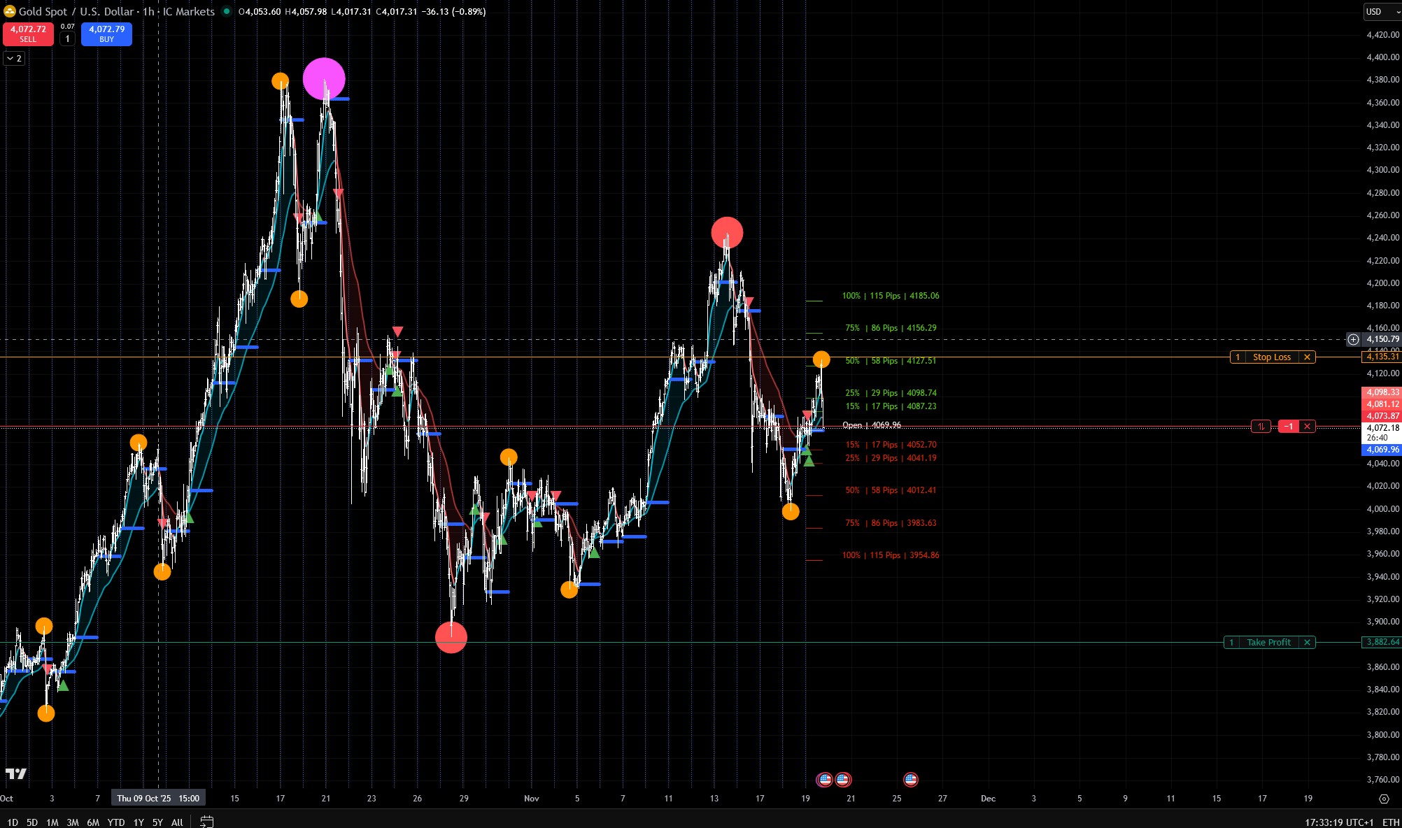This screenshot has height=828, width=1402.
Task: Toggle ETH extended trading hours session
Action: point(1391,822)
